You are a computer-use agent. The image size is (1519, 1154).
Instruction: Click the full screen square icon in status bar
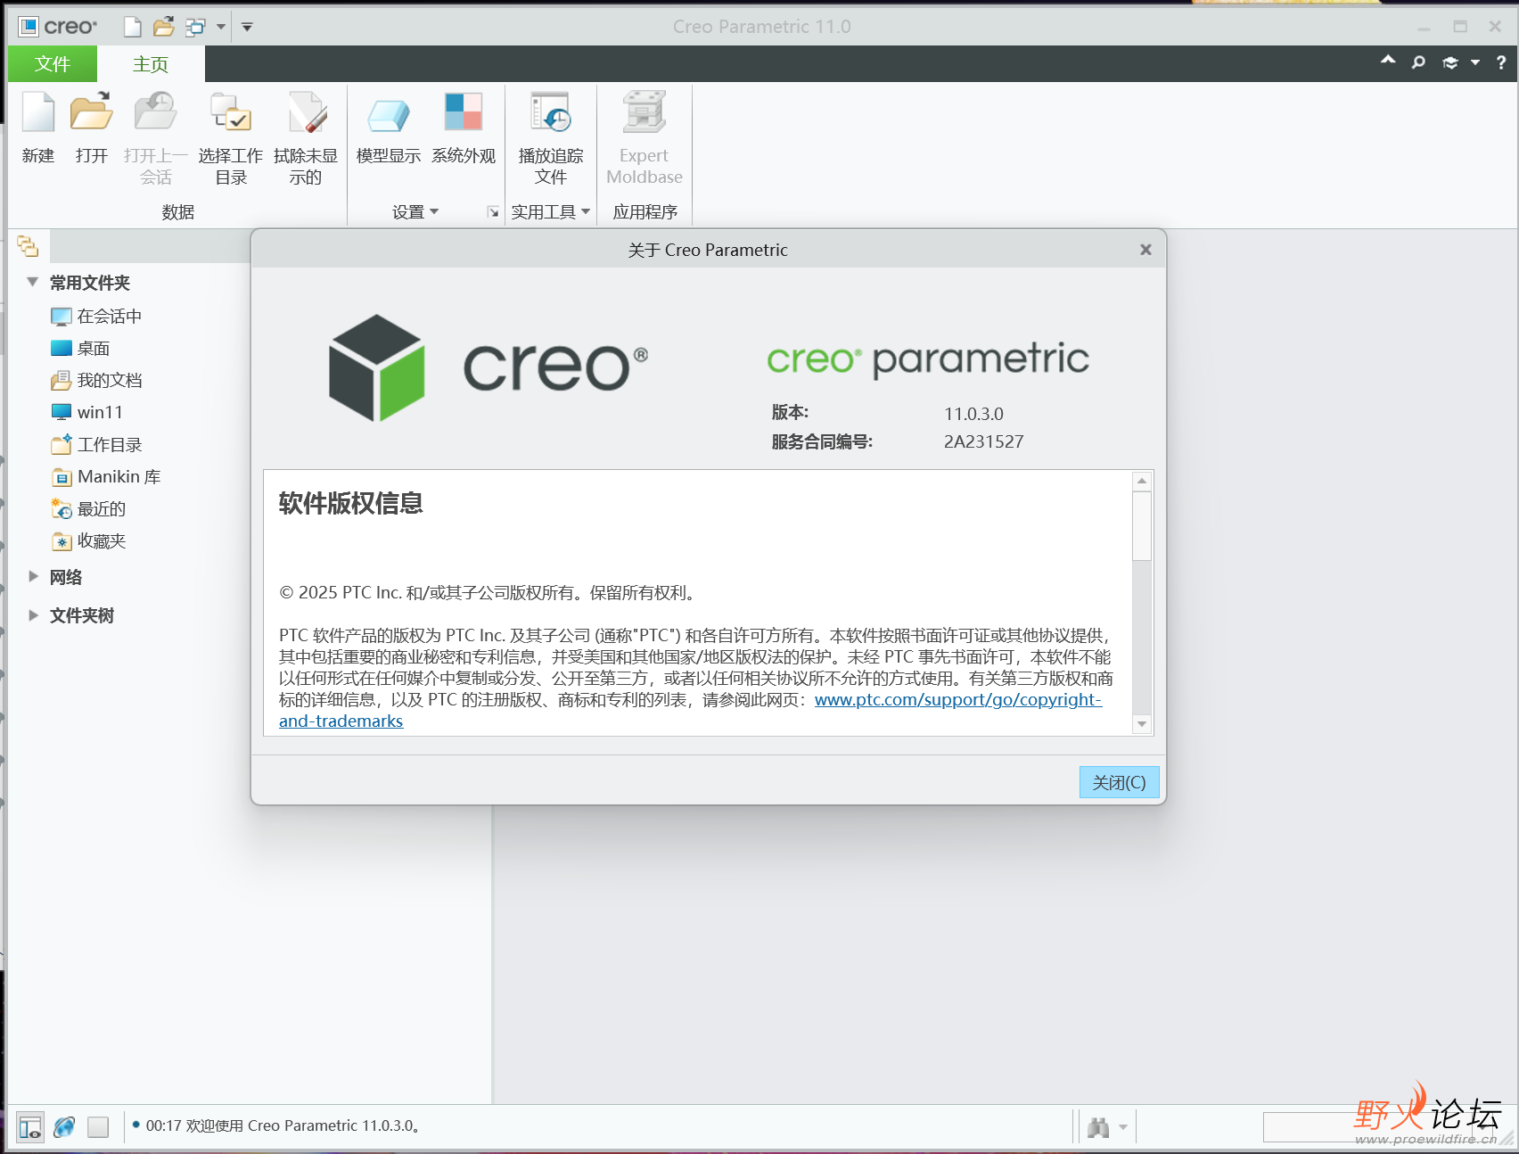coord(98,1127)
